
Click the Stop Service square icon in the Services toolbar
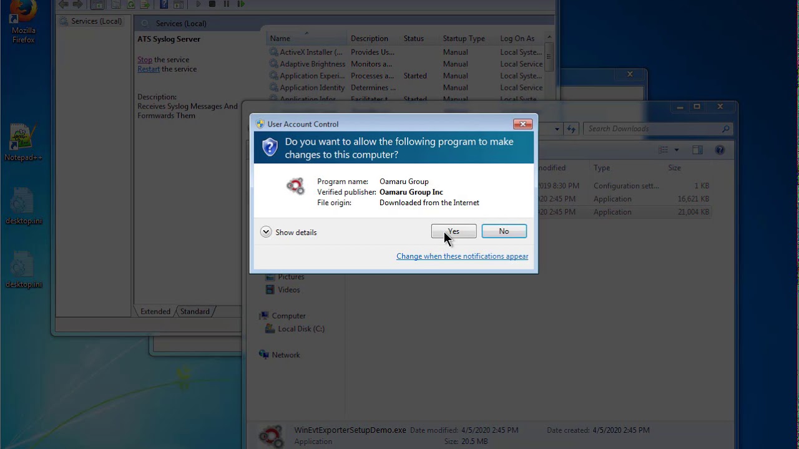tap(212, 4)
